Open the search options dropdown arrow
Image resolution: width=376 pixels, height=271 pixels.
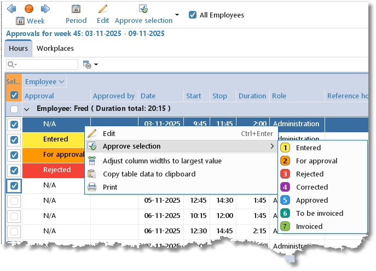tap(15, 65)
